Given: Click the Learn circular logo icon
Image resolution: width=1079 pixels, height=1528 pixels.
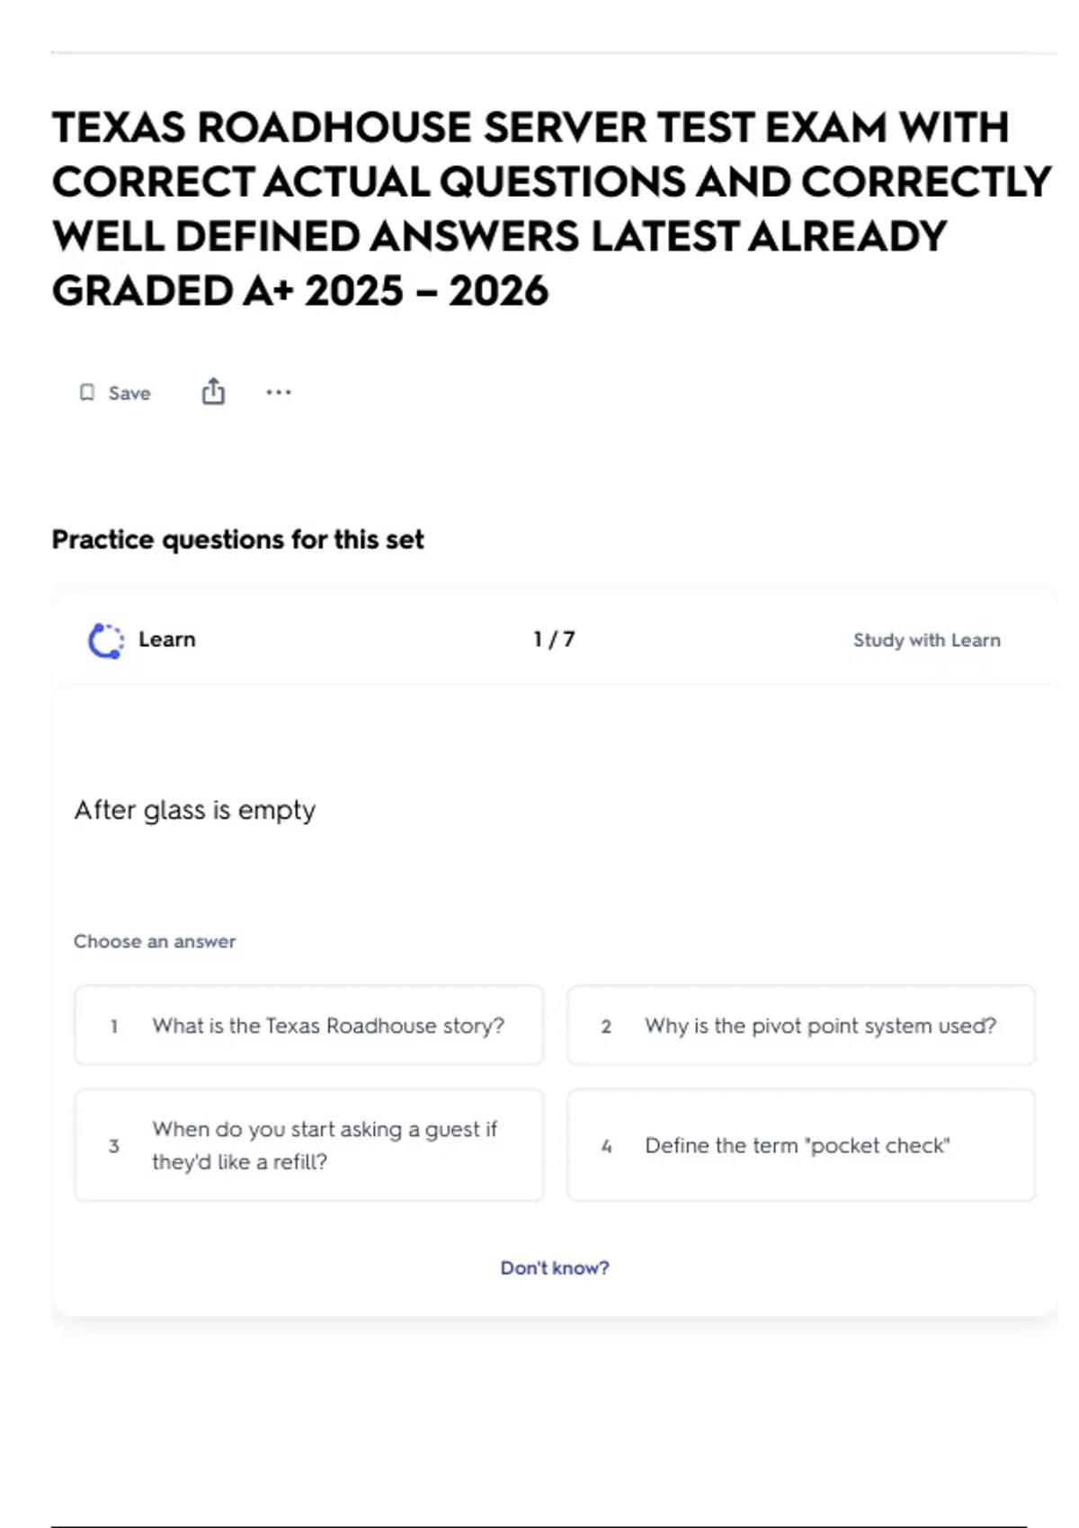Looking at the screenshot, I should click(x=106, y=641).
